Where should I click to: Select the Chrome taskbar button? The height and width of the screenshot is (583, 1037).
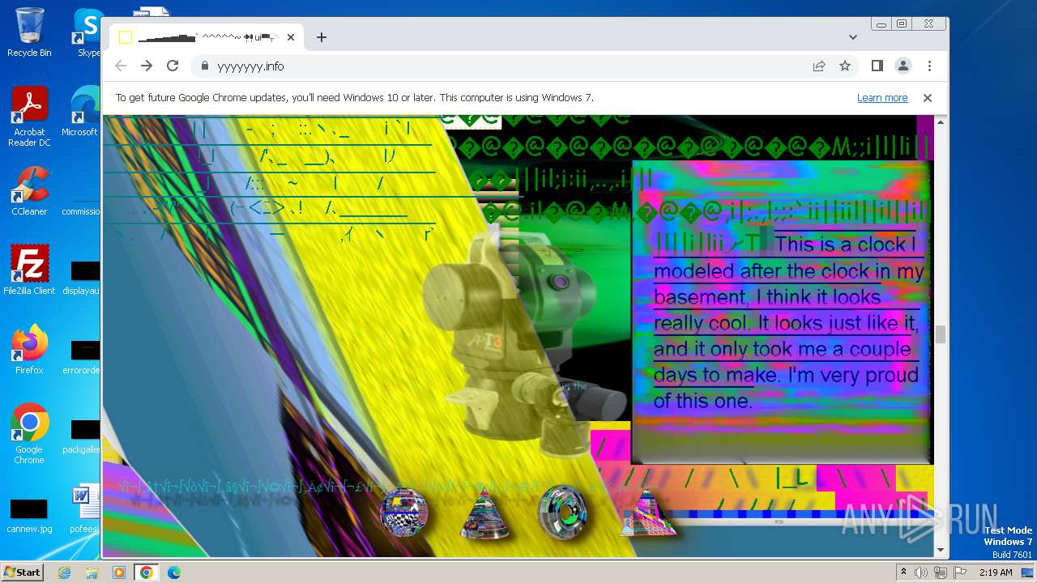(146, 572)
